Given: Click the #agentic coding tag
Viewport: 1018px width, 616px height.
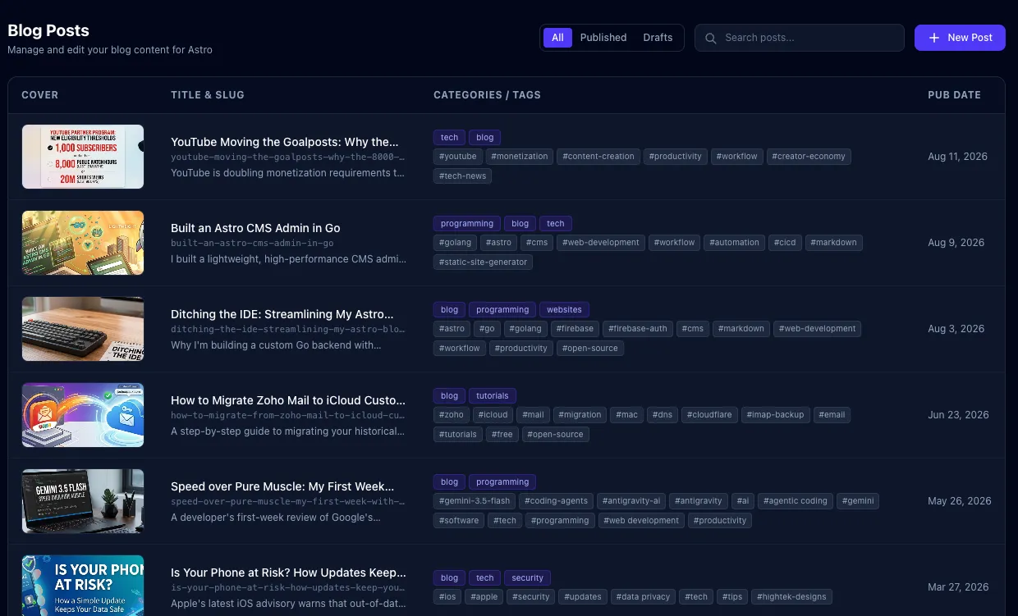Looking at the screenshot, I should click(796, 501).
